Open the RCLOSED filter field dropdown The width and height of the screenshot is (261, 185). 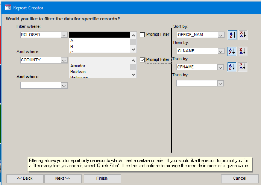64,35
